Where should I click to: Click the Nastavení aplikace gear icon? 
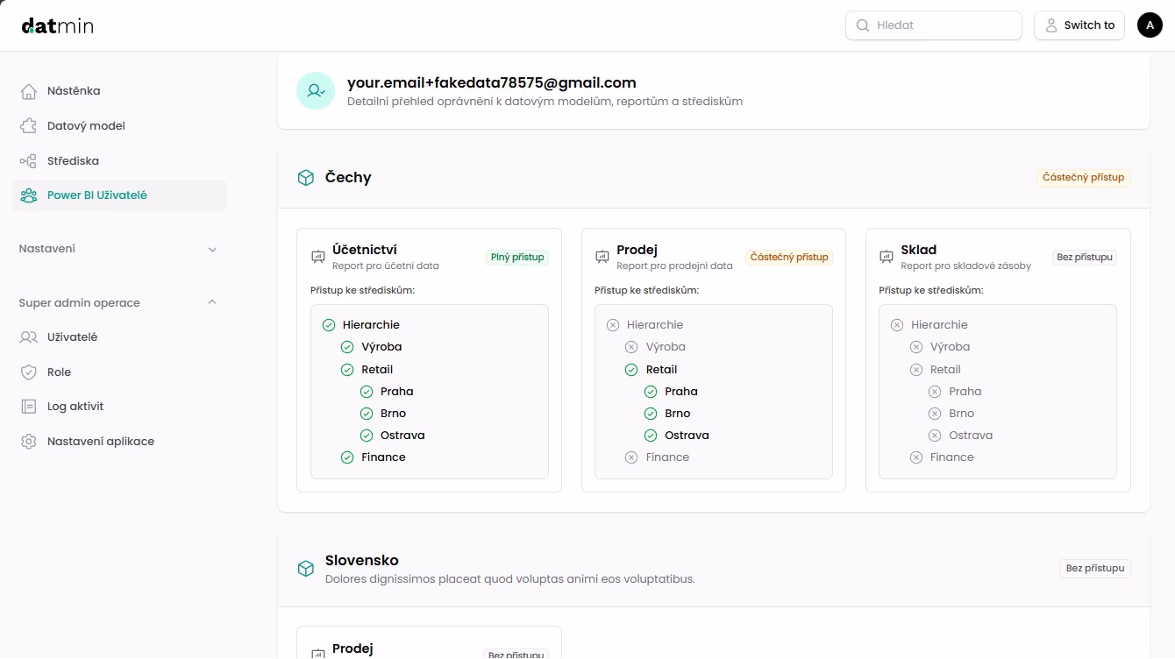coord(29,442)
